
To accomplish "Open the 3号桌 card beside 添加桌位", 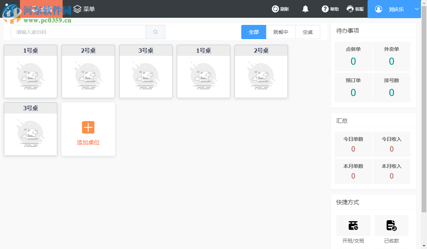I will tap(31, 129).
